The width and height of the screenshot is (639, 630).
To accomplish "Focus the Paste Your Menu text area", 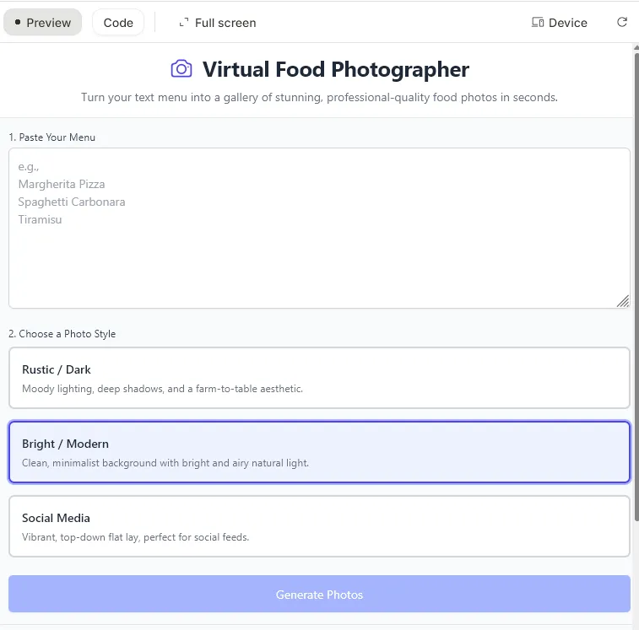I will (319, 253).
